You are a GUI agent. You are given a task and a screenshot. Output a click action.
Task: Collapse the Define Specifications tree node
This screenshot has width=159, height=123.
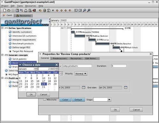(x=2, y=28)
